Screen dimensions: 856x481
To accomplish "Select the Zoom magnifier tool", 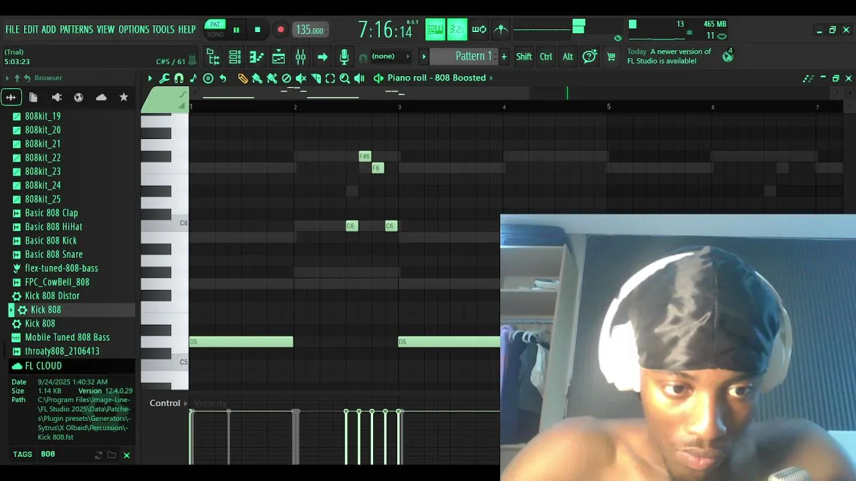I will [x=345, y=78].
